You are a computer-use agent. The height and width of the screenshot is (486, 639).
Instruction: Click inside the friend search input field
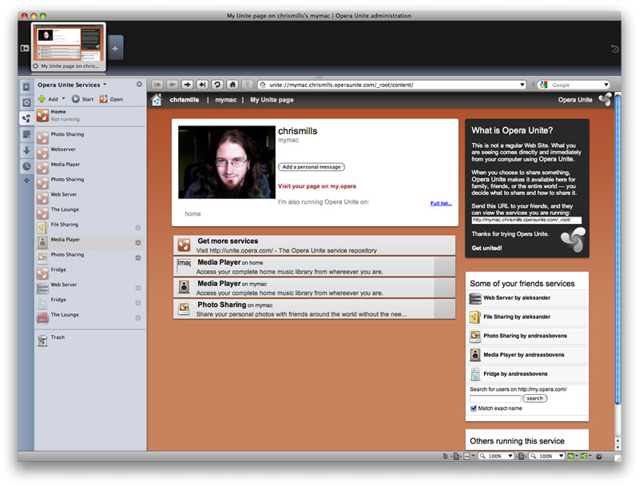[495, 398]
